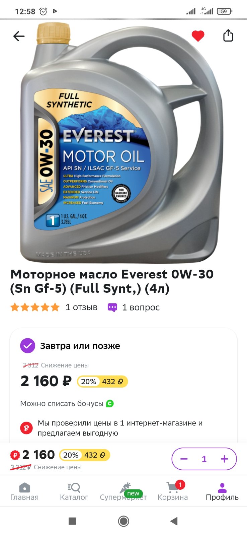Select the Завтра или позже delivery checkmark

point(28,346)
